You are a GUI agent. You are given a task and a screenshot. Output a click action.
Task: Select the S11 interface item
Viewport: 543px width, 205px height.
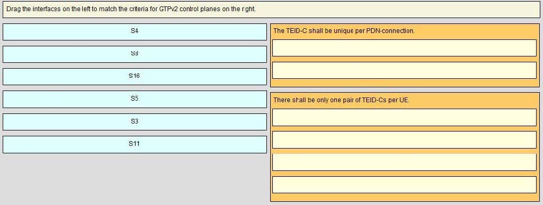135,145
